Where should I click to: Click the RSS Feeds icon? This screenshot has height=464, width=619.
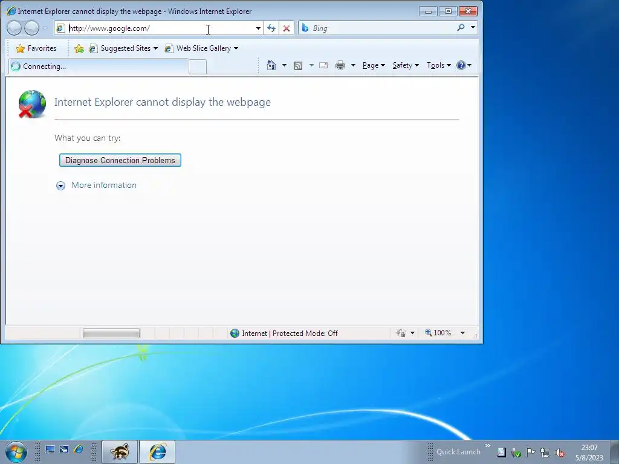pos(298,65)
